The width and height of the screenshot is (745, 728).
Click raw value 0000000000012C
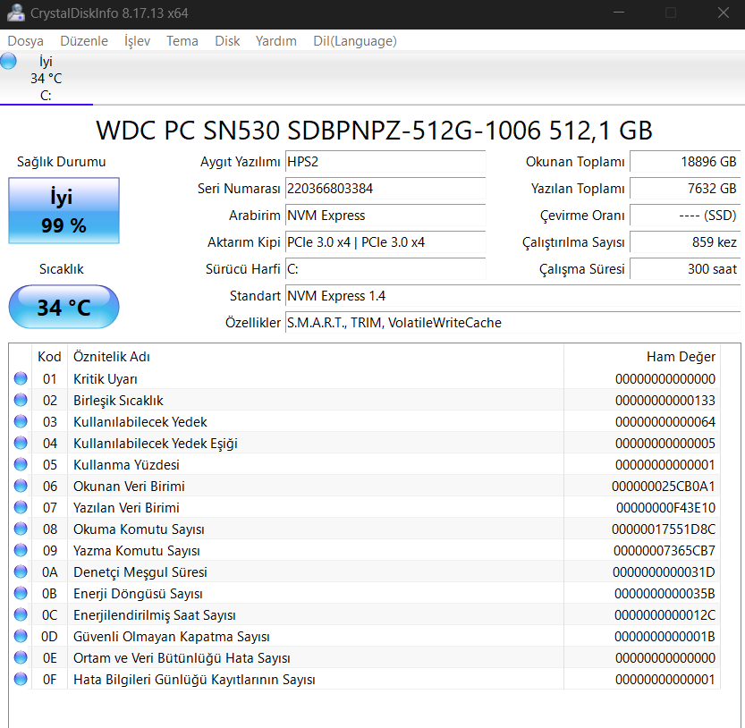(665, 615)
